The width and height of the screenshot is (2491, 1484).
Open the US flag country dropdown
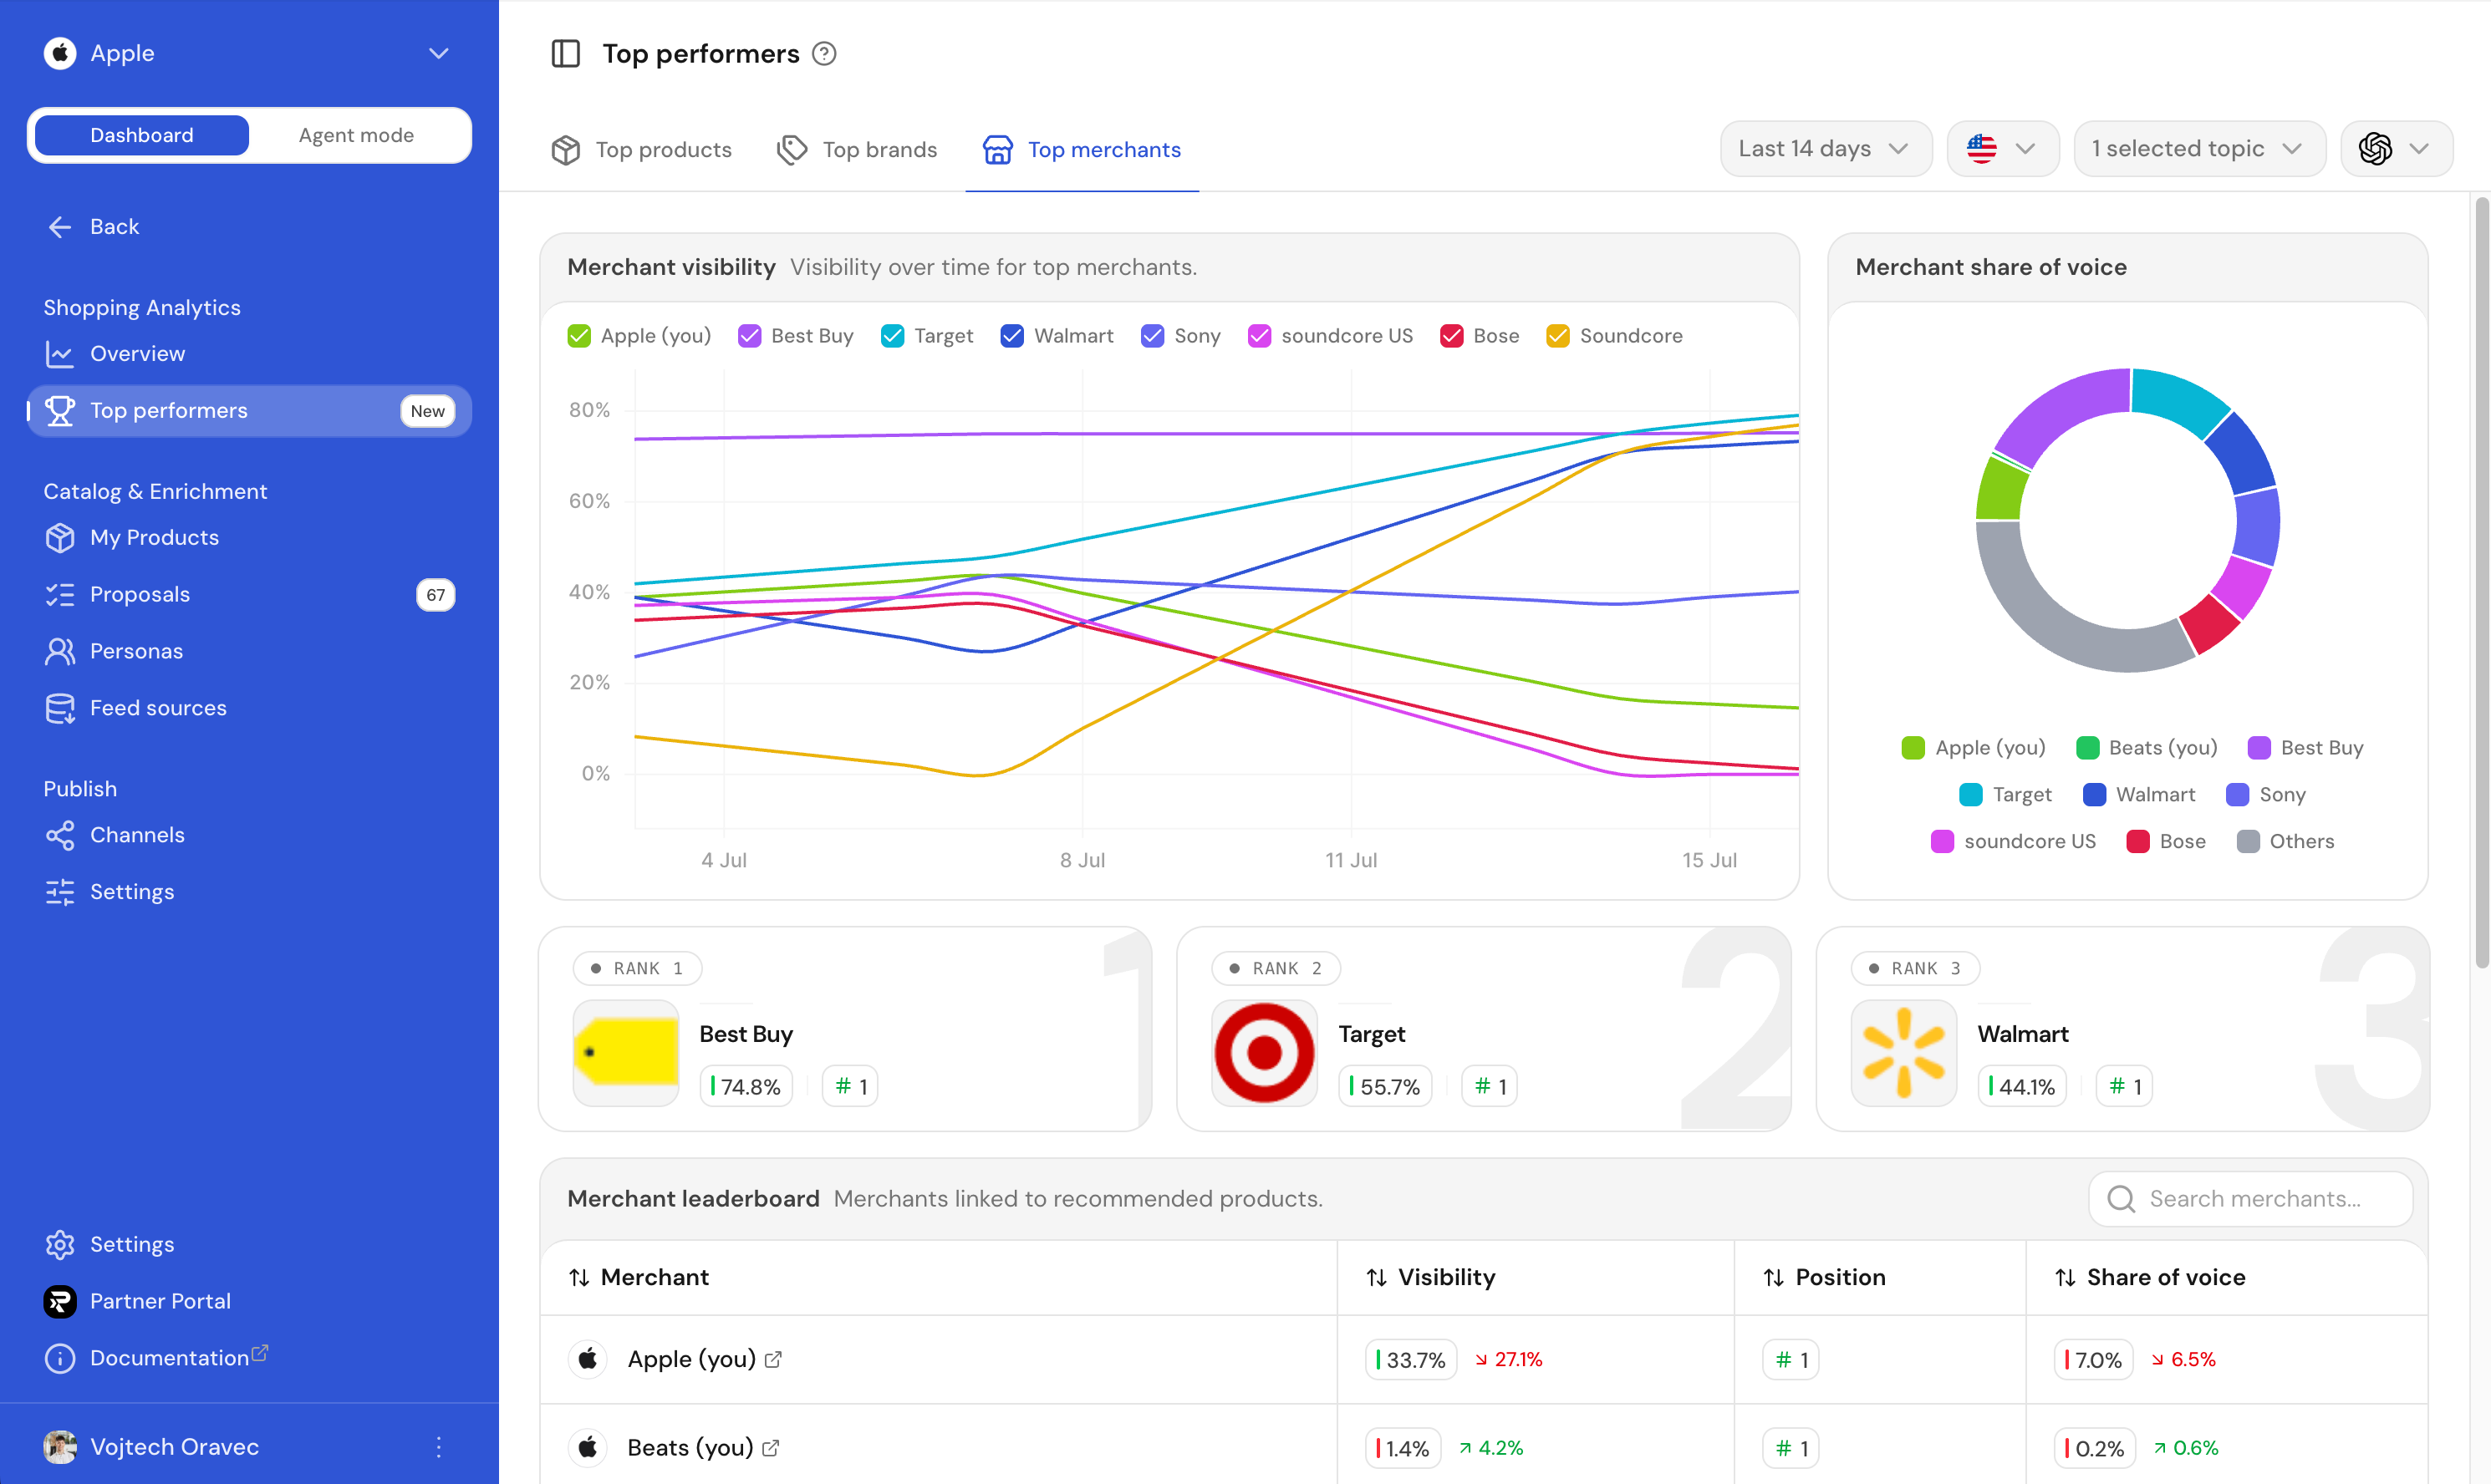[2003, 149]
